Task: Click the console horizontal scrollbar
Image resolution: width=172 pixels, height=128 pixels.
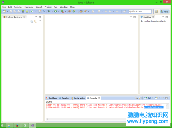Action: point(86,119)
